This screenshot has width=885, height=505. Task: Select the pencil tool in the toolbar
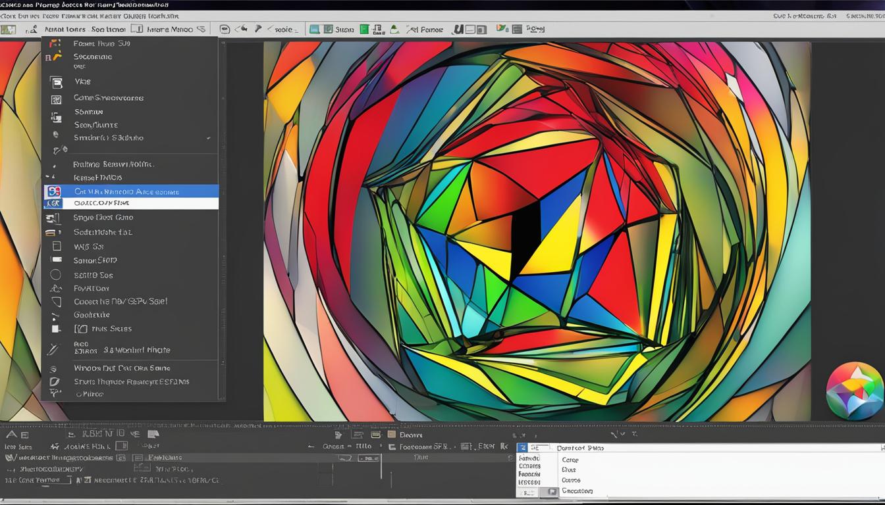(x=259, y=29)
